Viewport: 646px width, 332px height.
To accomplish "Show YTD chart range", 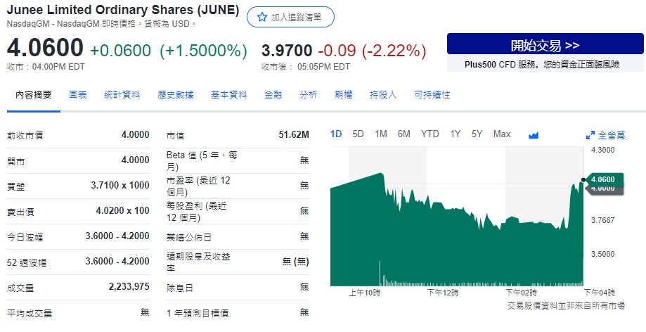I will [x=429, y=134].
